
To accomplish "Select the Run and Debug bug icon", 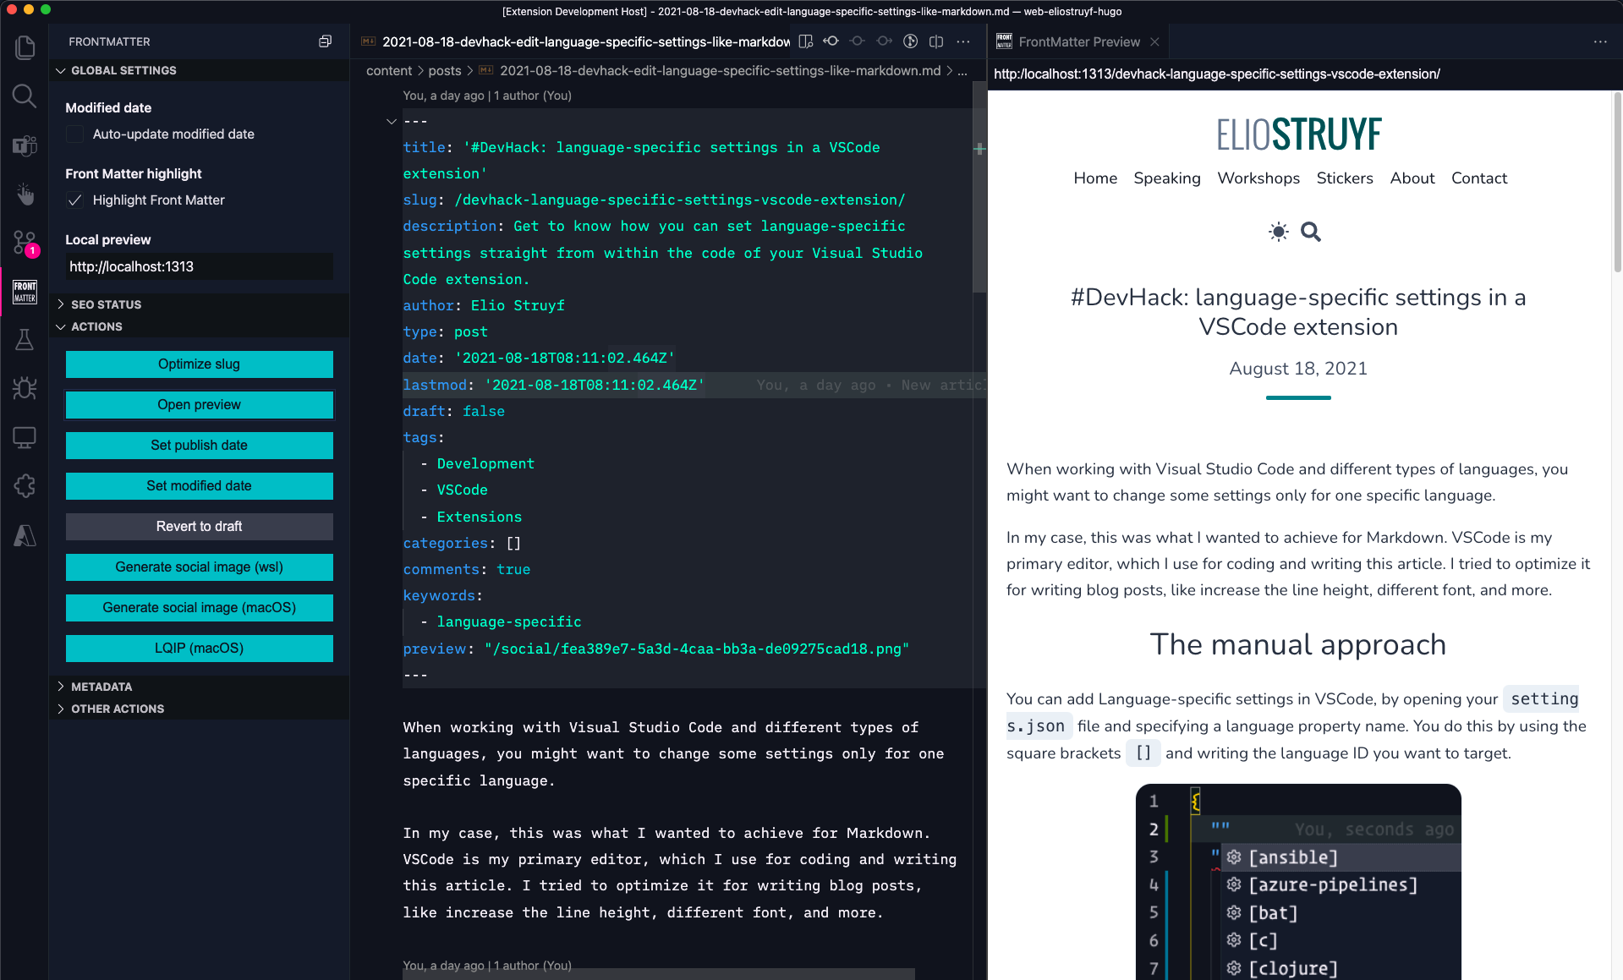I will pyautogui.click(x=25, y=388).
